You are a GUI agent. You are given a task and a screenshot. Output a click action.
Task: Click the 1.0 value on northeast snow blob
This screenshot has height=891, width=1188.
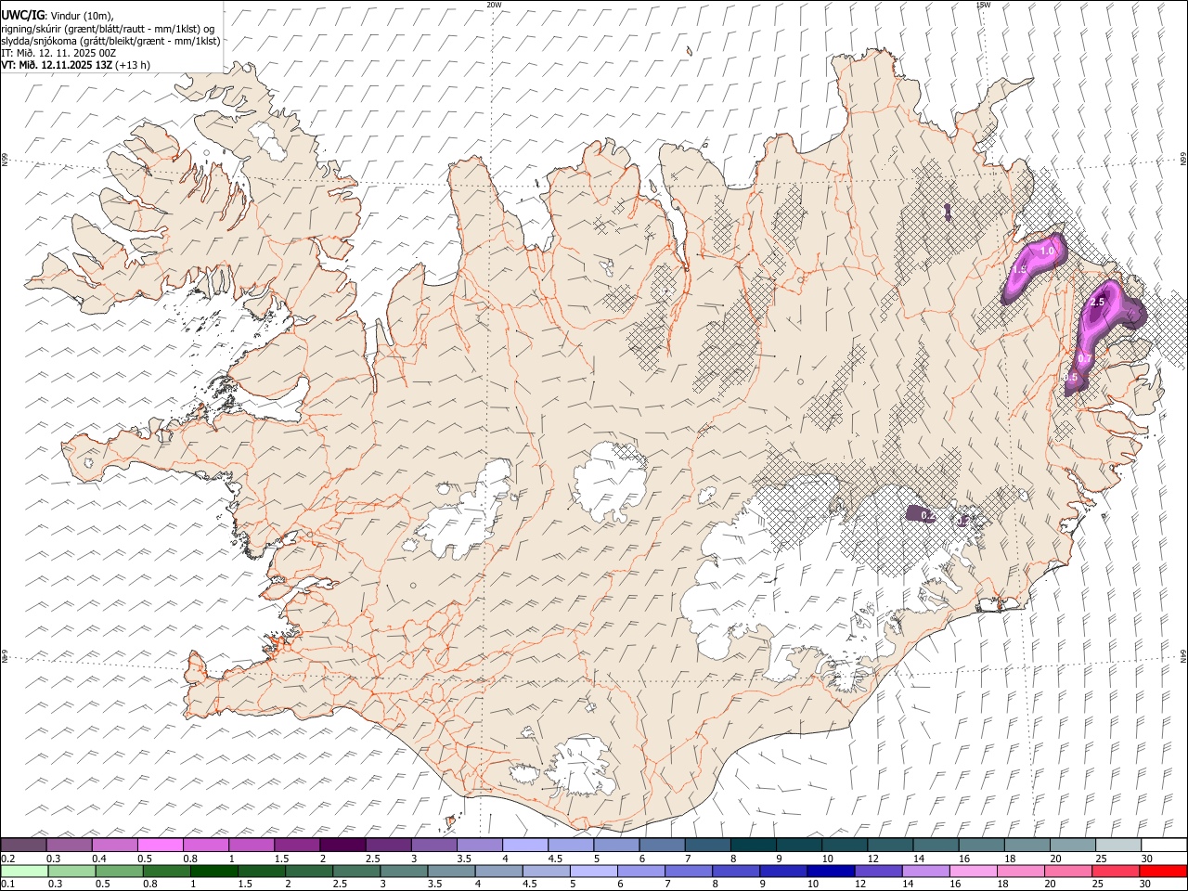point(1047,252)
